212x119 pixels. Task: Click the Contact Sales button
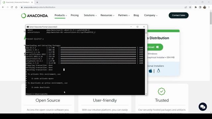point(179,16)
